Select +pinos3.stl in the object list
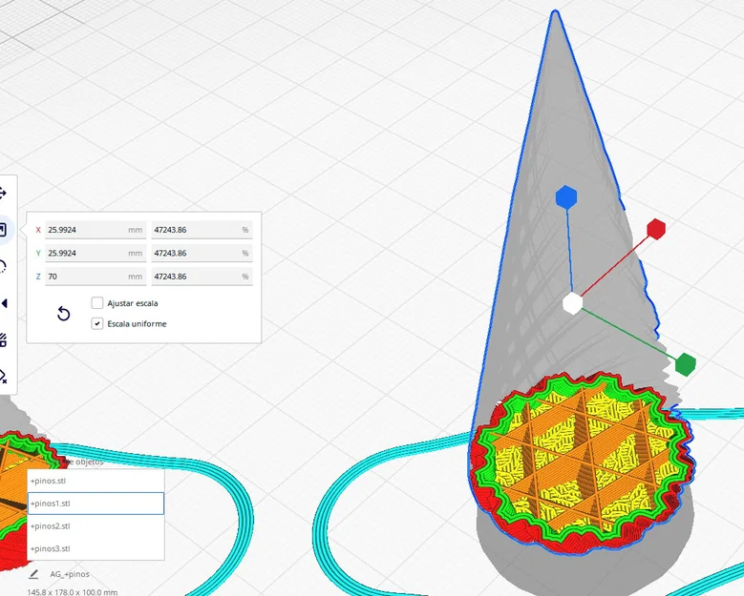The image size is (744, 596). click(96, 548)
